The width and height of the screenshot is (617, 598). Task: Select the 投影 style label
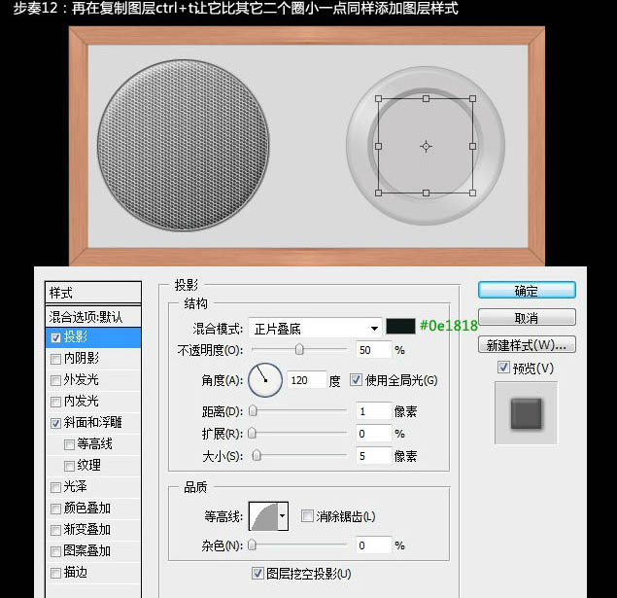(76, 337)
